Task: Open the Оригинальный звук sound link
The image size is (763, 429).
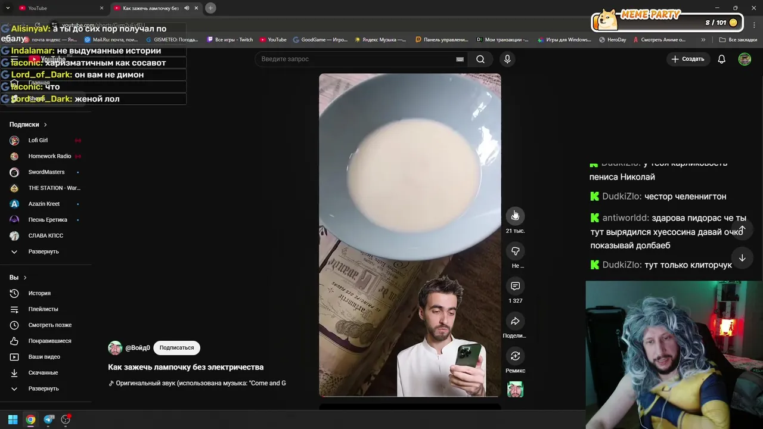Action: click(197, 383)
